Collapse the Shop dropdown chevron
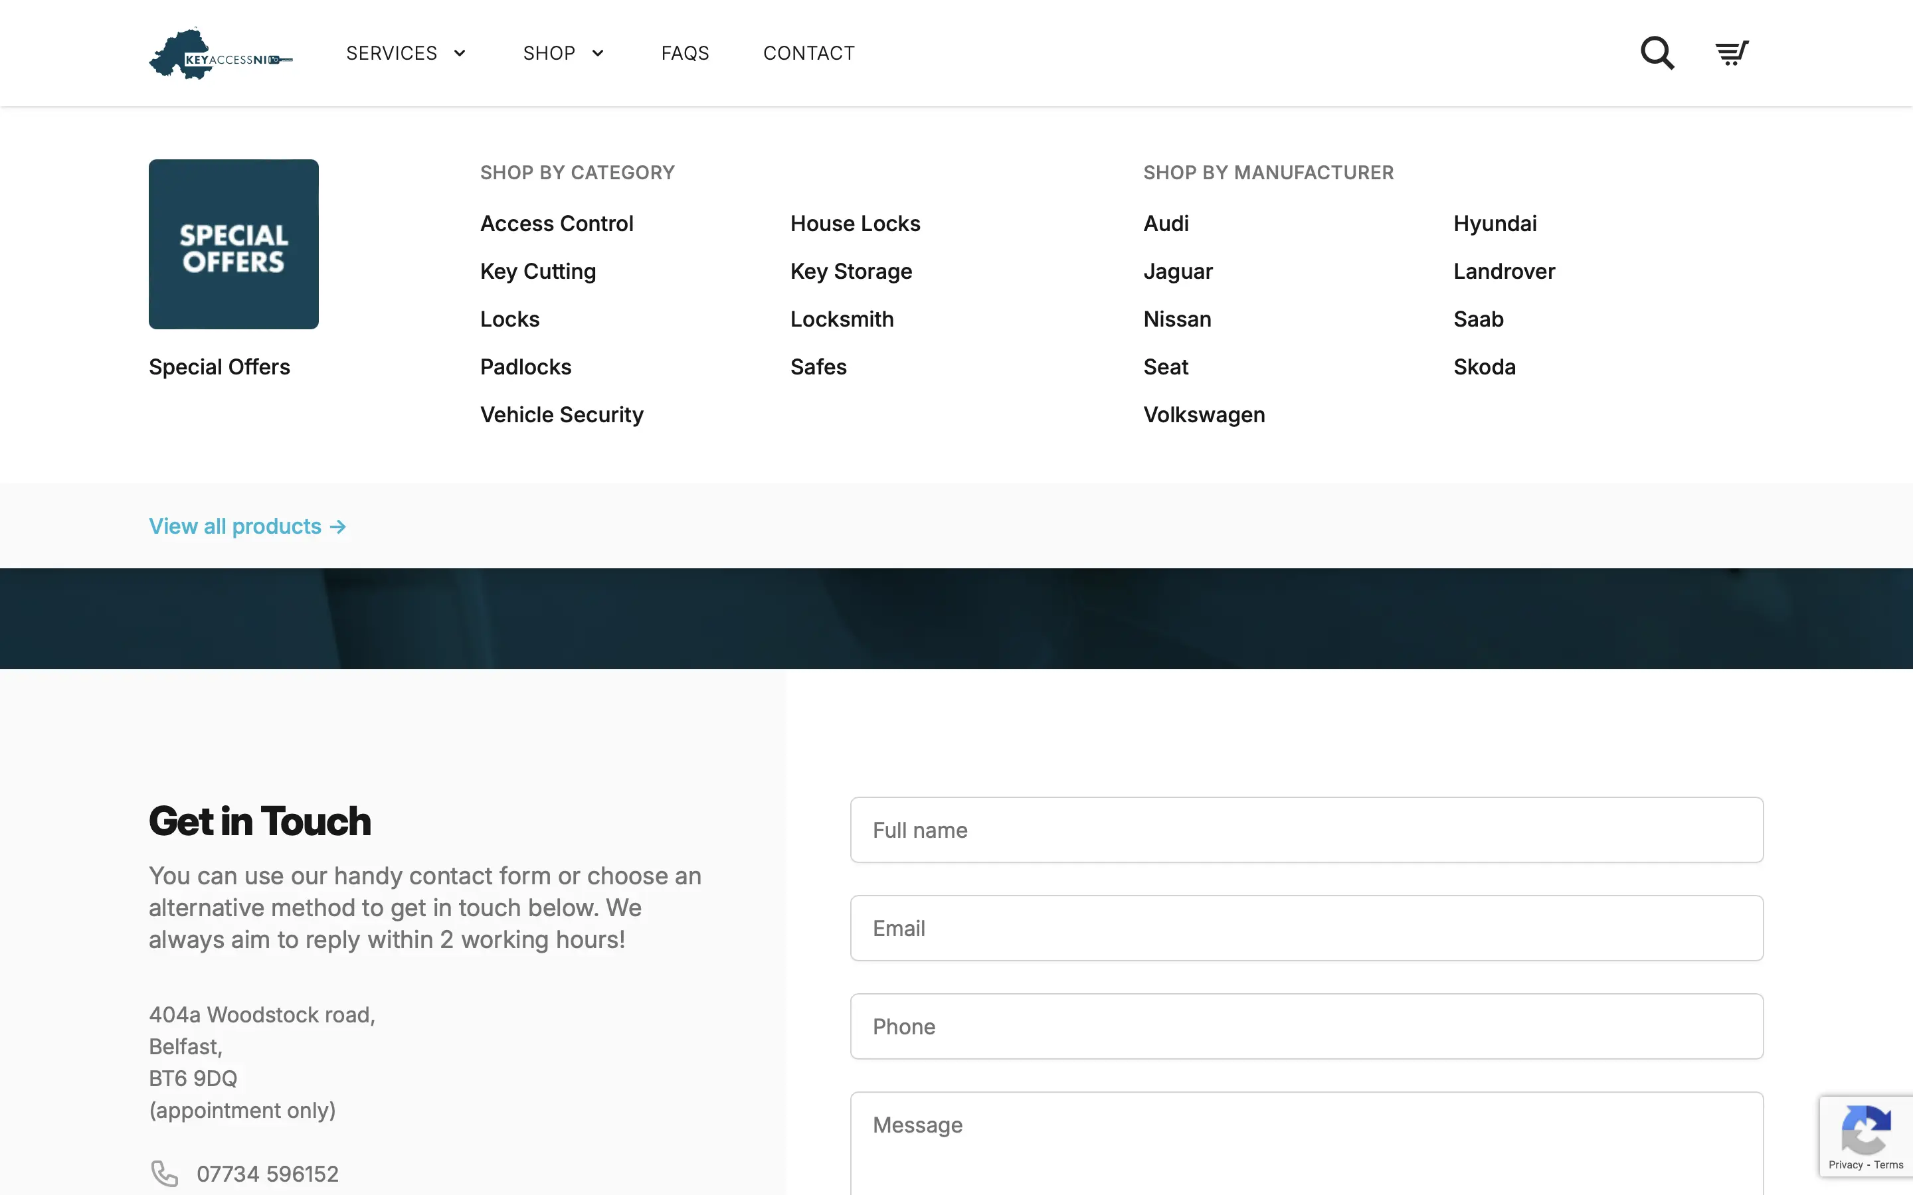 (x=598, y=53)
